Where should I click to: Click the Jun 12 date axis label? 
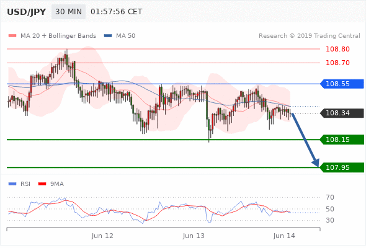[x=102, y=236]
